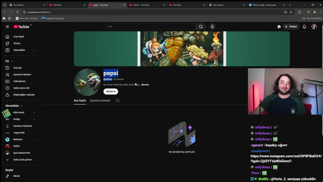323x182 pixels.
Task: Switch to channel Oynatma listeleri tab
Action: pos(100,101)
